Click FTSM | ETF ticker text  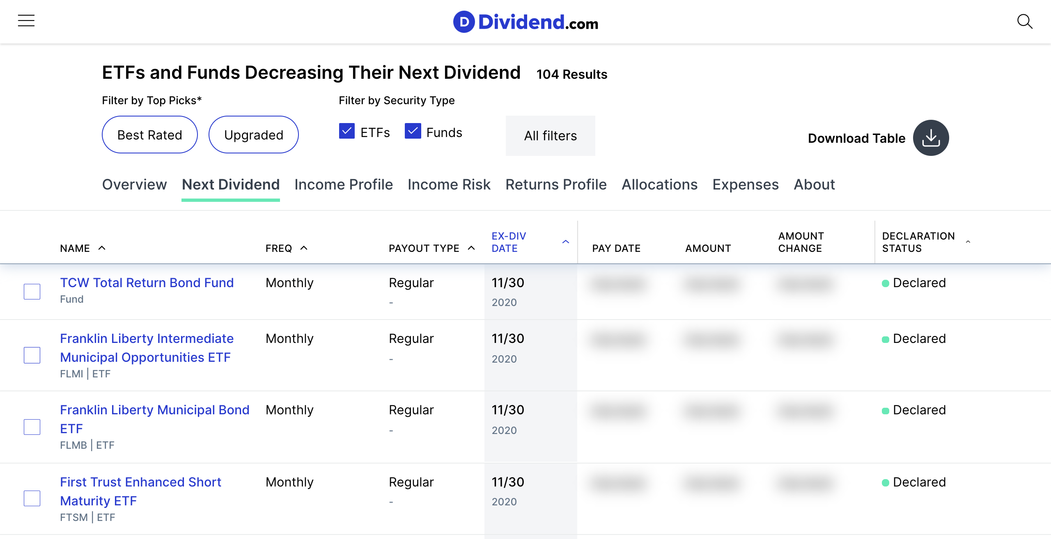point(87,517)
